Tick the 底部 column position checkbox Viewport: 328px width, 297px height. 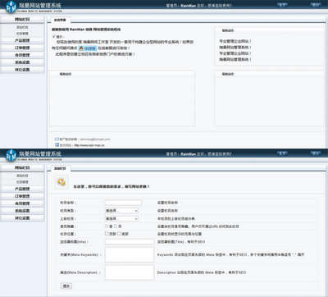[119, 234]
